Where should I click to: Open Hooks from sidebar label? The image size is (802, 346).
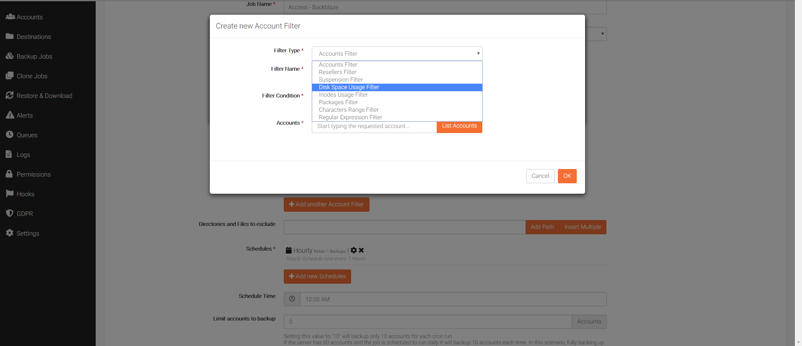pyautogui.click(x=25, y=194)
